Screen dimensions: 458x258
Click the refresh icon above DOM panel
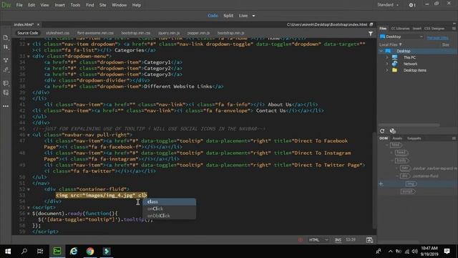click(382, 130)
